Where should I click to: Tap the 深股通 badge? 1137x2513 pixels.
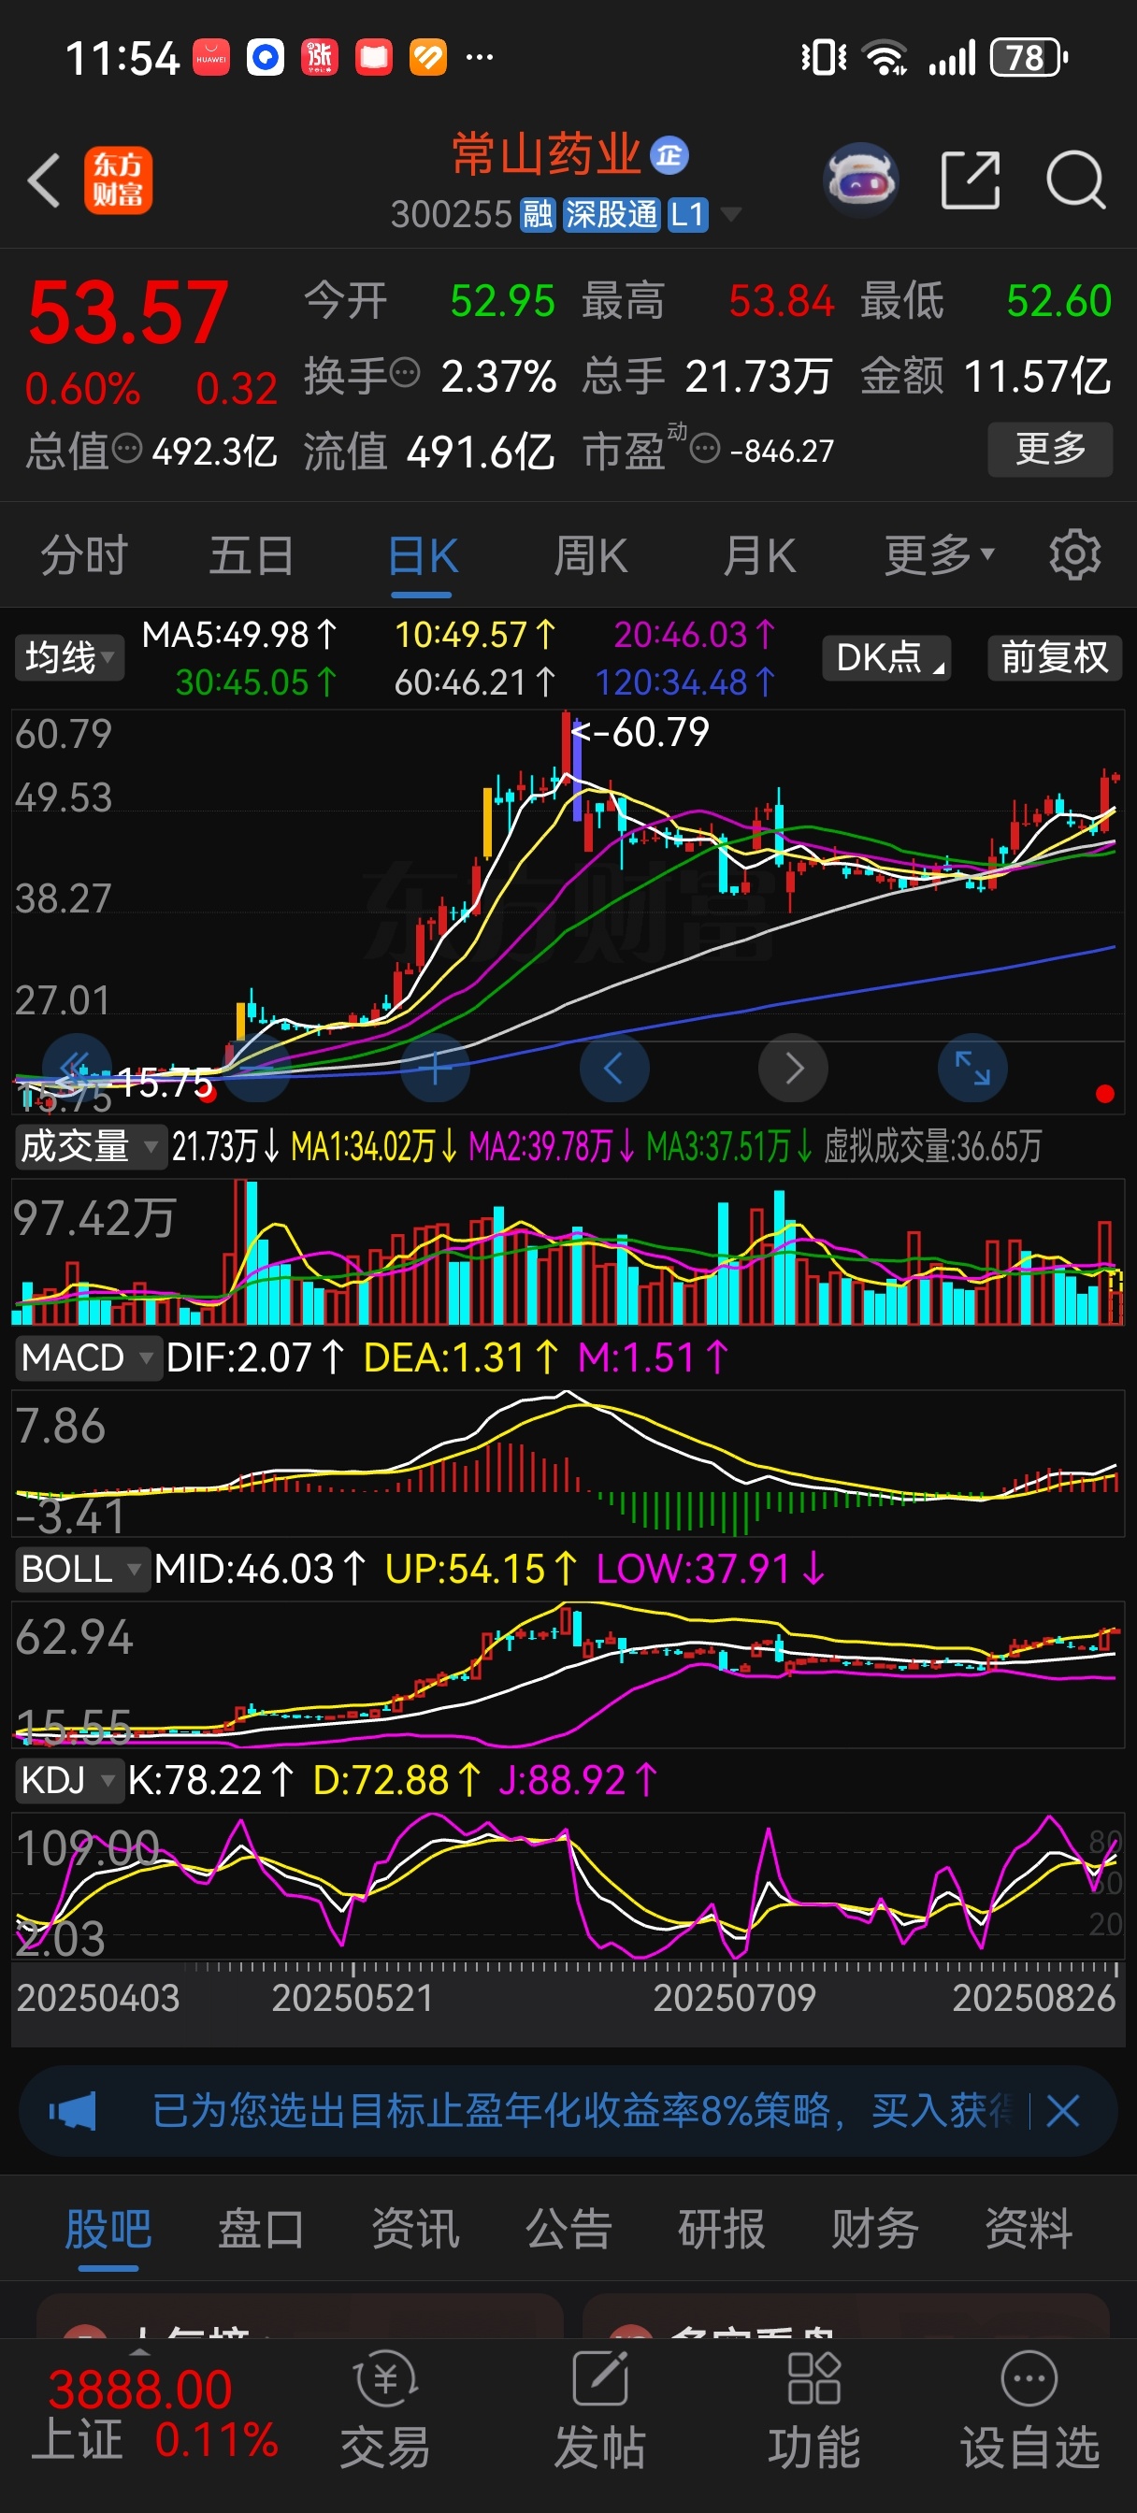coord(612,215)
